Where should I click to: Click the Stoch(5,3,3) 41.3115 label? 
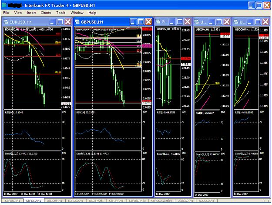click(x=168, y=154)
